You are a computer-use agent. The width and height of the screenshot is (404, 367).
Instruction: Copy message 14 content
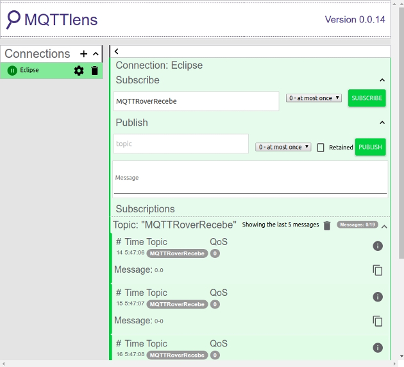tap(378, 270)
